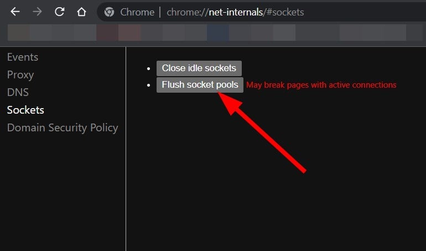Viewport: 426px width, 251px height.
Task: Select the DNS section
Action: (x=18, y=92)
